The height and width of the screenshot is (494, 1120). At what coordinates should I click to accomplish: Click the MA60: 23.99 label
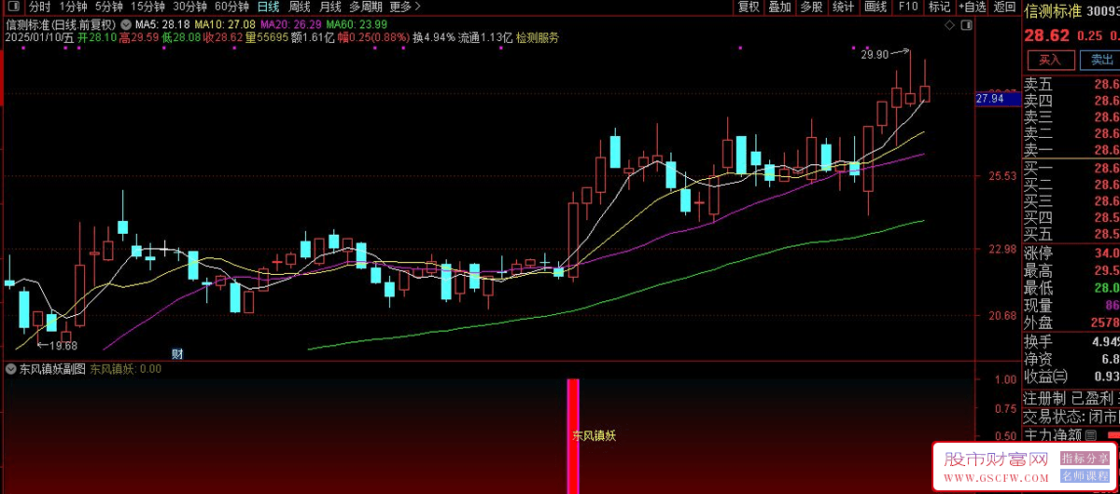tap(357, 23)
